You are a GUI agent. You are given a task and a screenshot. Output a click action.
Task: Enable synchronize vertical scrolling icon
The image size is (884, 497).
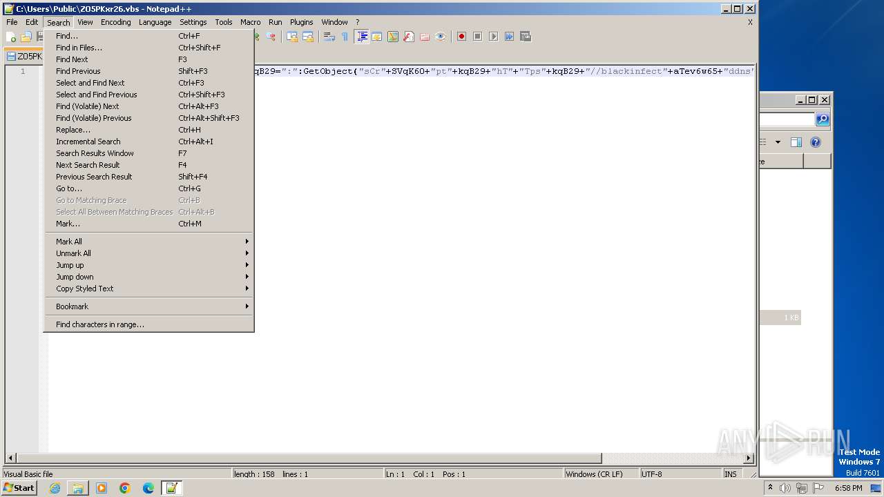point(292,37)
